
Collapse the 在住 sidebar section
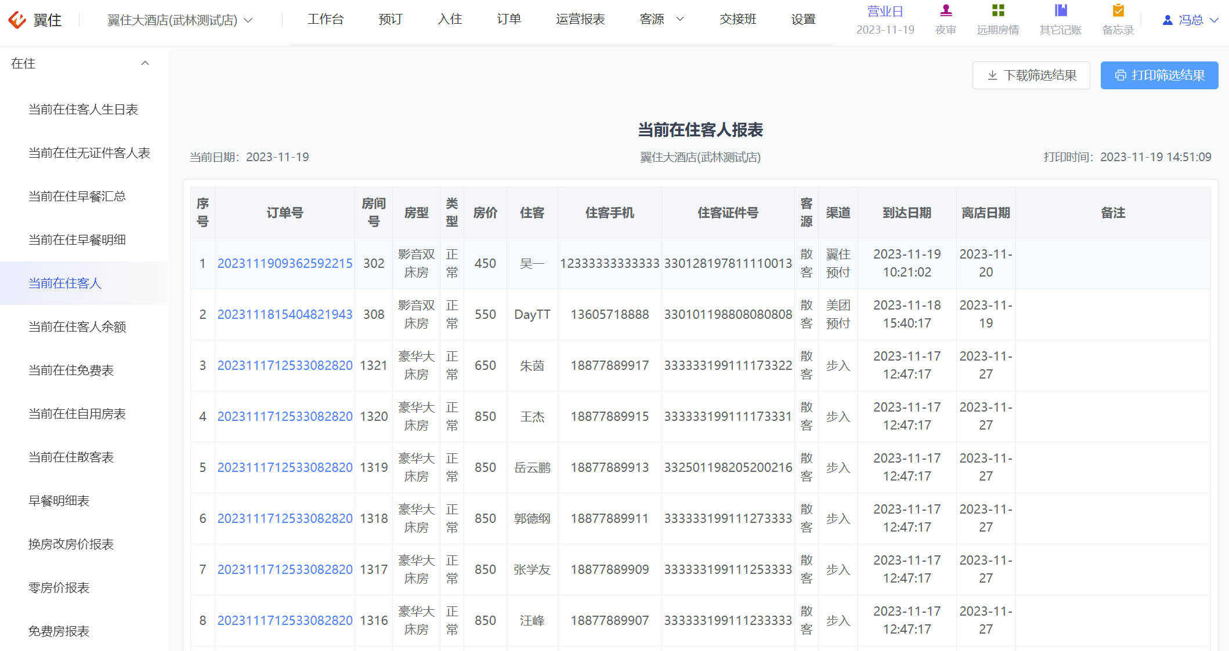click(145, 63)
